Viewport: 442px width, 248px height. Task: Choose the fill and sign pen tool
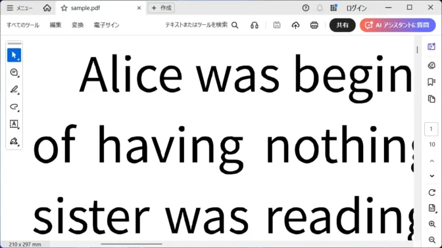[x=14, y=141]
